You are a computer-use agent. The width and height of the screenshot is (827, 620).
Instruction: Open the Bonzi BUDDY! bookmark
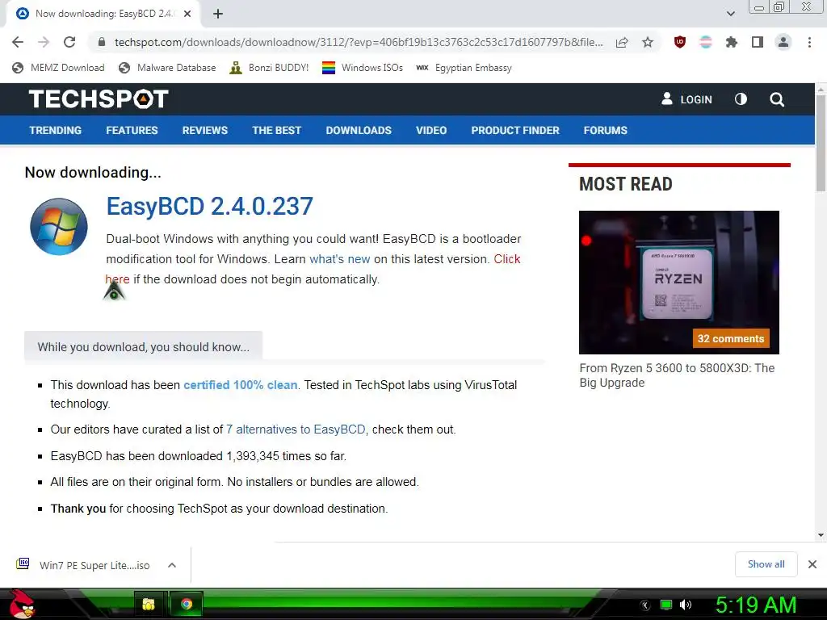[x=269, y=68]
